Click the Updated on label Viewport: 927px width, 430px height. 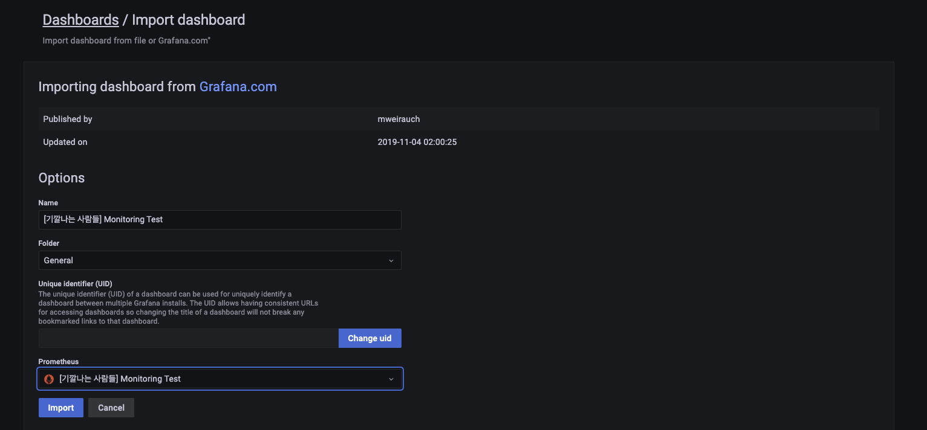65,142
